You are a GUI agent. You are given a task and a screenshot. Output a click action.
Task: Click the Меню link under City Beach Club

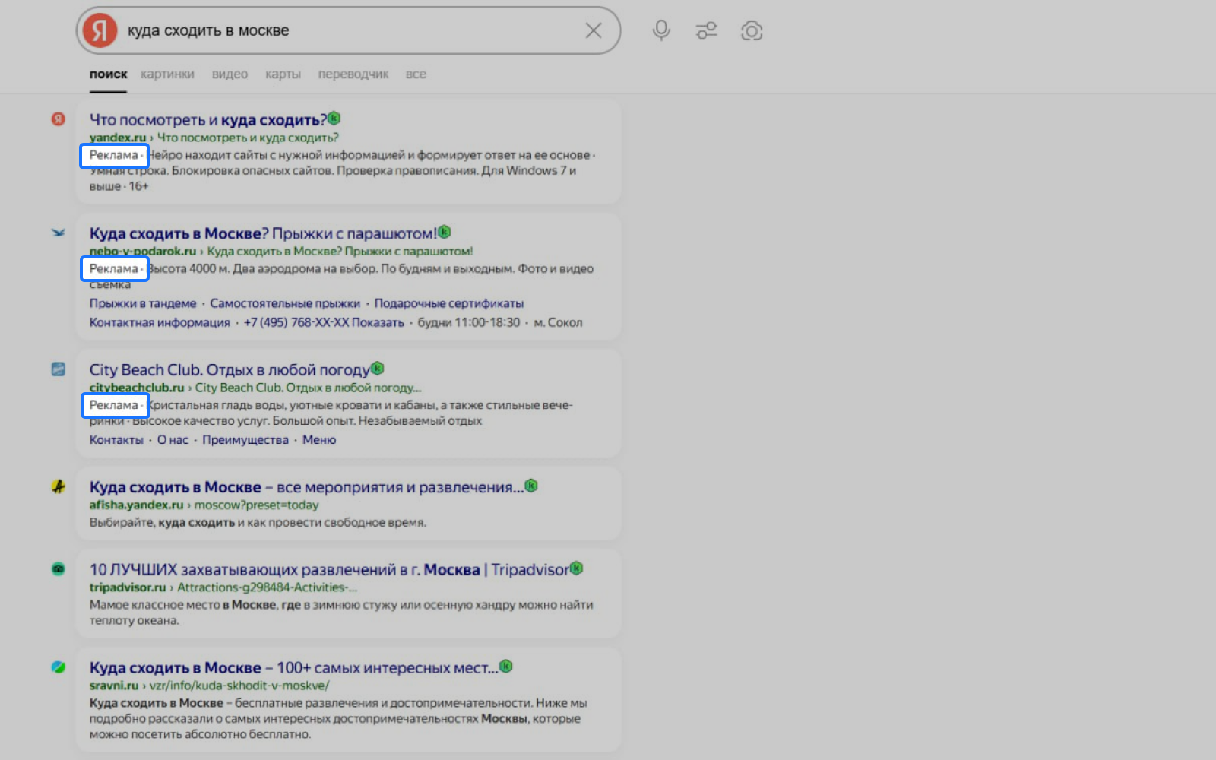319,439
